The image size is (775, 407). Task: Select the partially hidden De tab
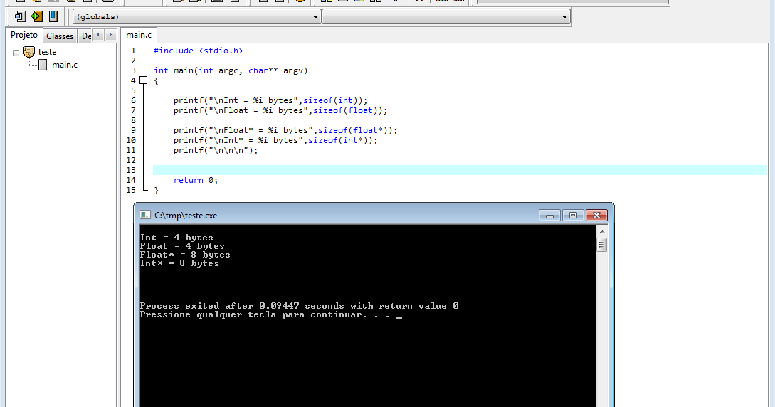coord(86,36)
